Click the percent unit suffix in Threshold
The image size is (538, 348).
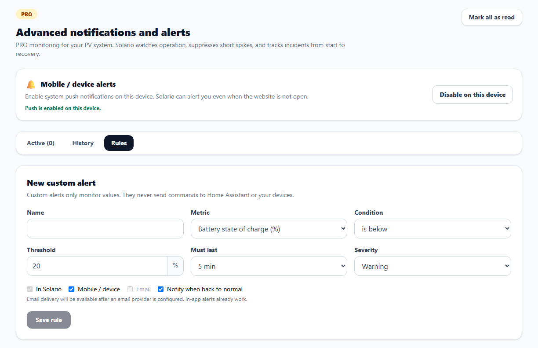tap(175, 266)
